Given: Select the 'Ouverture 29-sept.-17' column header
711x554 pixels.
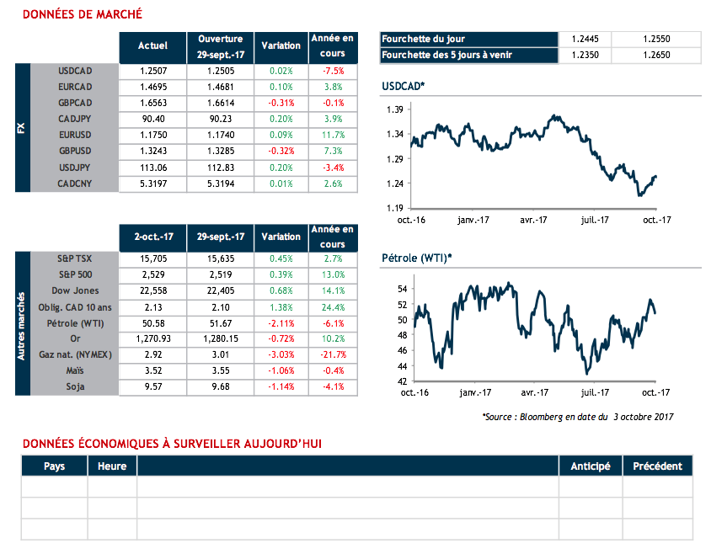Looking at the screenshot, I should (220, 45).
